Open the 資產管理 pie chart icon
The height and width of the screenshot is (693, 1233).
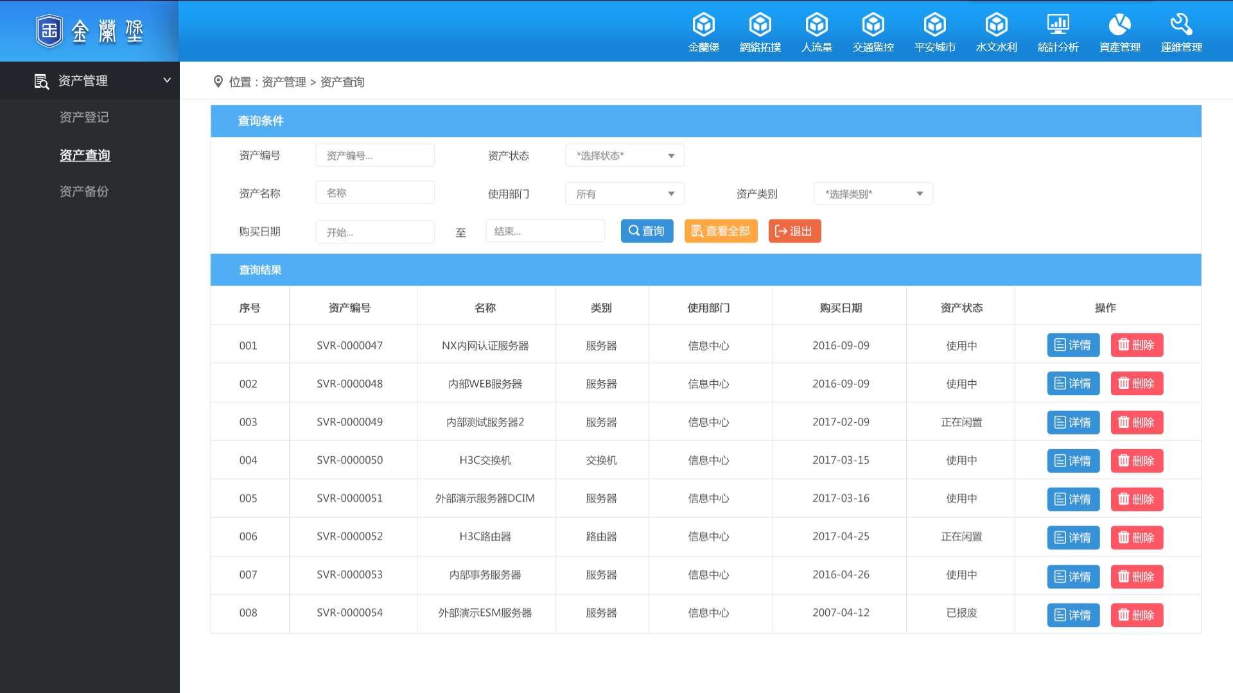(x=1120, y=25)
